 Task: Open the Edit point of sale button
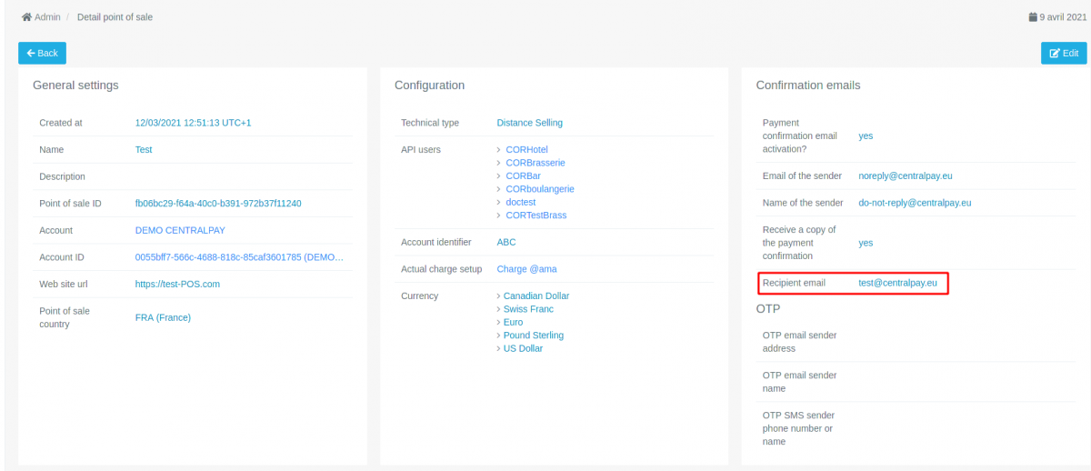point(1064,54)
